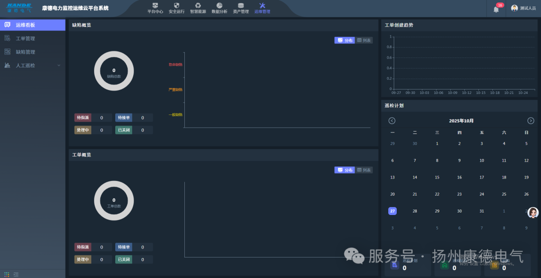This screenshot has width=541, height=278.
Task: Open 缺陷管理 in the sidebar
Action: pyautogui.click(x=33, y=51)
